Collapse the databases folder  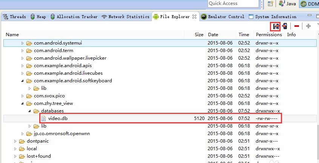coord(29,111)
